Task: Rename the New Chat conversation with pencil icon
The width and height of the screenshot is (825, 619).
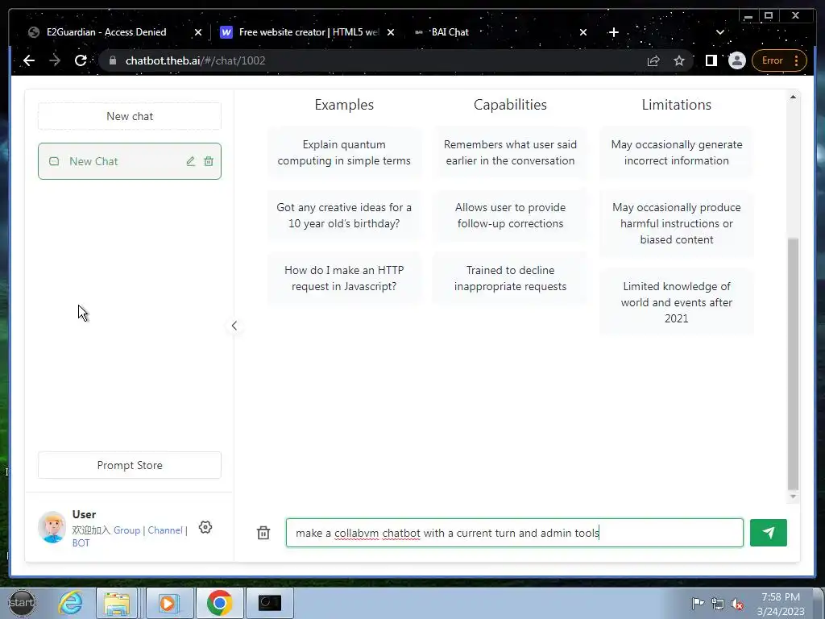Action: 190,161
